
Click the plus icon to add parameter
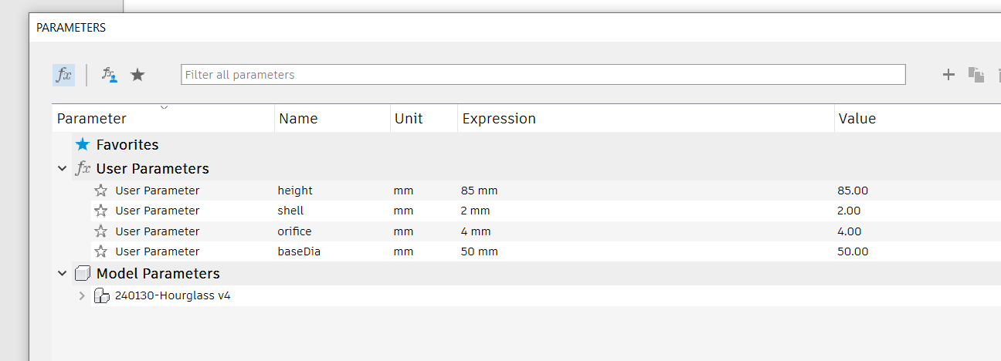948,75
